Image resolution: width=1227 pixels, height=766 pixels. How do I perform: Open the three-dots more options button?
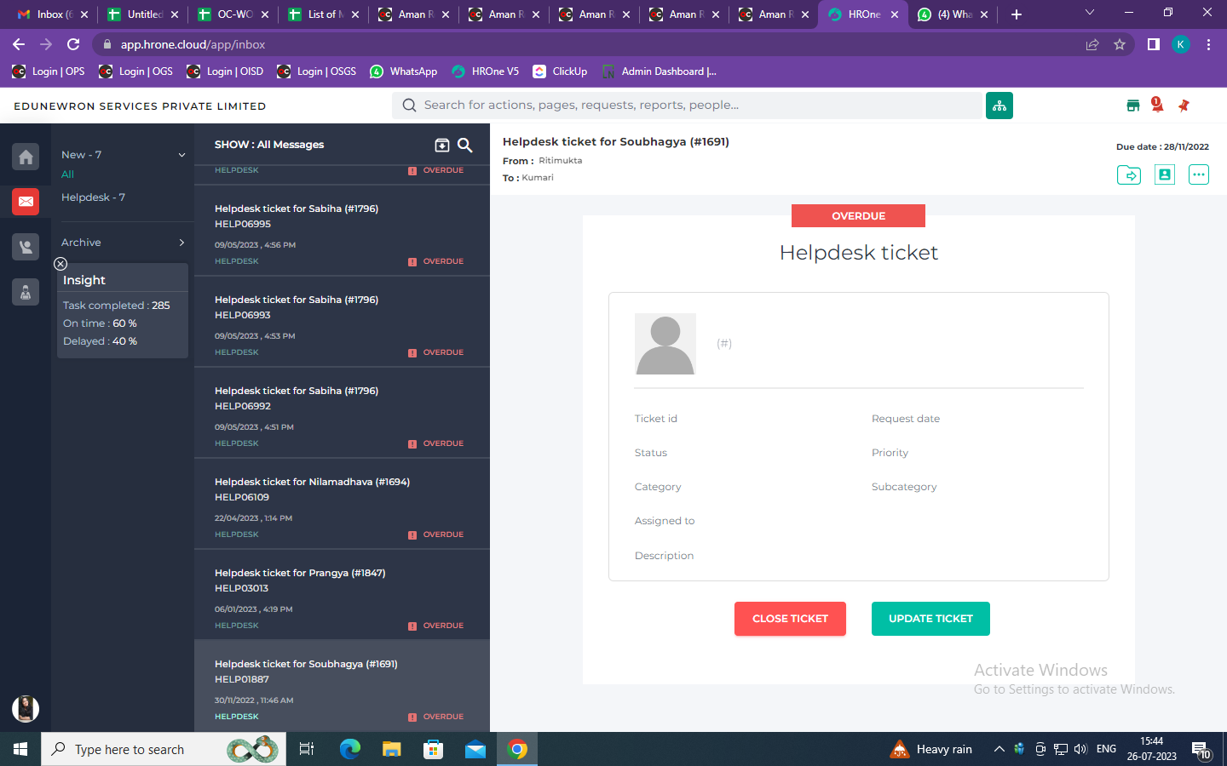click(1198, 174)
